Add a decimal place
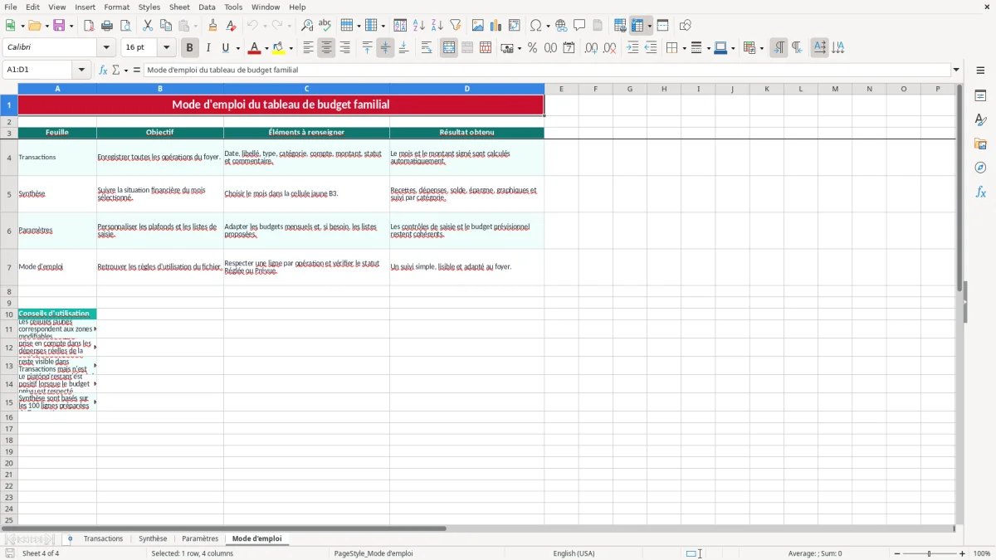The width and height of the screenshot is (996, 560). tap(591, 48)
